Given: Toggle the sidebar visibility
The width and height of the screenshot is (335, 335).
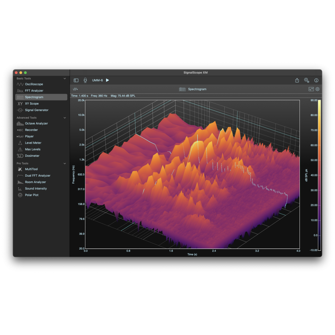Looking at the screenshot, I should [x=76, y=80].
